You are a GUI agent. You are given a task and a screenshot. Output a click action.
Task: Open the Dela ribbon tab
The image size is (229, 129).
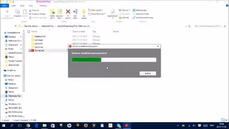22,6
